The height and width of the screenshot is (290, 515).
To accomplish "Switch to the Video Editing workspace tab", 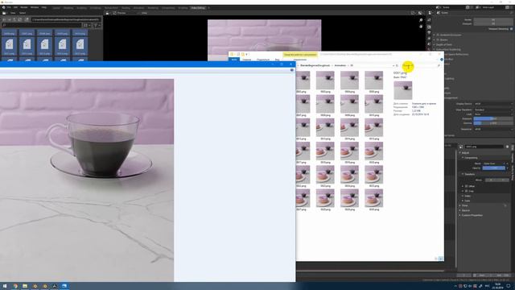I will tap(198, 7).
